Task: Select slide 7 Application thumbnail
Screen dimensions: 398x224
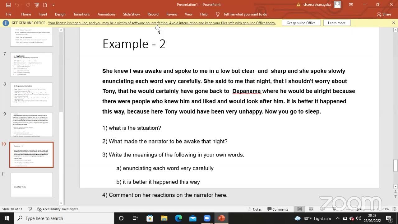Action: tap(31, 64)
